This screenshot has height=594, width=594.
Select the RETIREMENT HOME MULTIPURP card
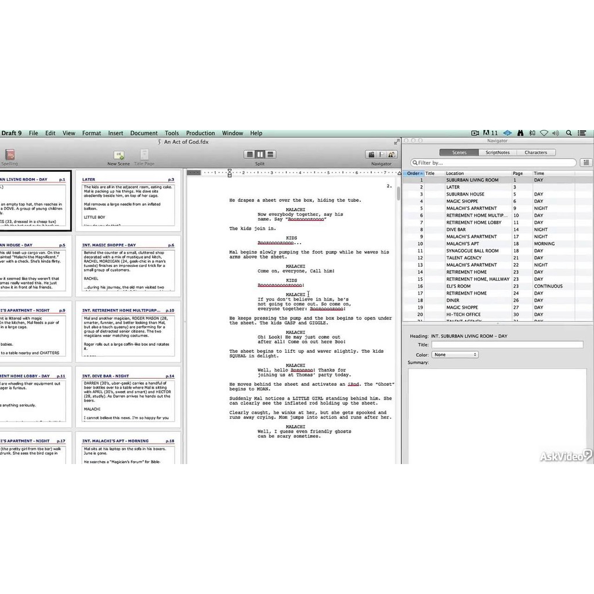coord(128,331)
